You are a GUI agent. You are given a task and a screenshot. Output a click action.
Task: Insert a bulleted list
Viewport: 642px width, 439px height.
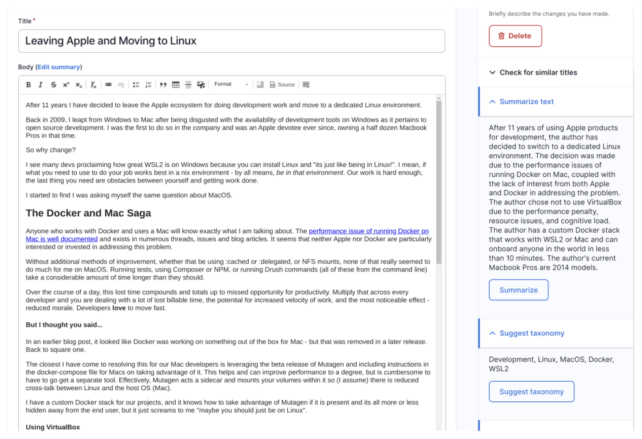(x=136, y=85)
